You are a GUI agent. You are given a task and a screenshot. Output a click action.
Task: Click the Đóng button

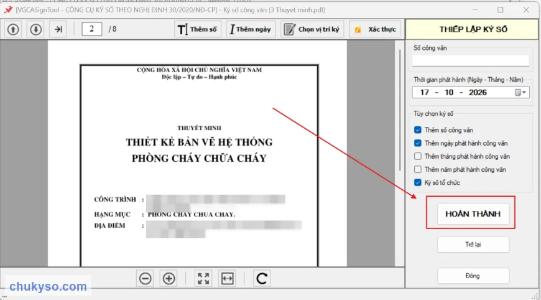point(473,276)
